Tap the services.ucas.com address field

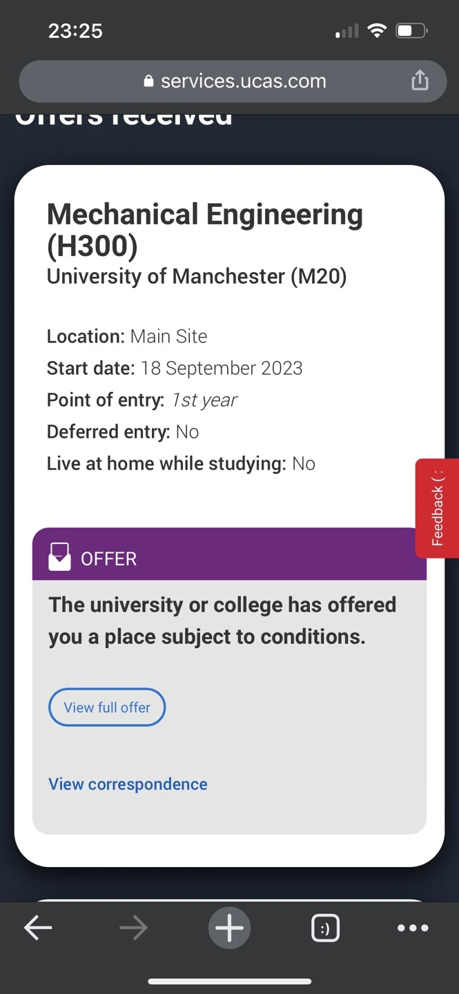(x=233, y=81)
